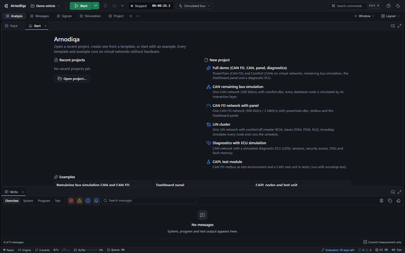Image resolution: width=405 pixels, height=253 pixels.
Task: Open the Layout dropdown menu
Action: pos(390,16)
